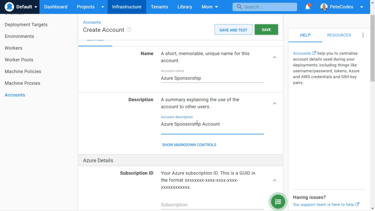Expand the Projects dropdown arrow
375x211 pixels.
tap(103, 7)
